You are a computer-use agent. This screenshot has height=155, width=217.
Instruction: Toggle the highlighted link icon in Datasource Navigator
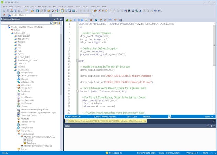(x=55, y=23)
